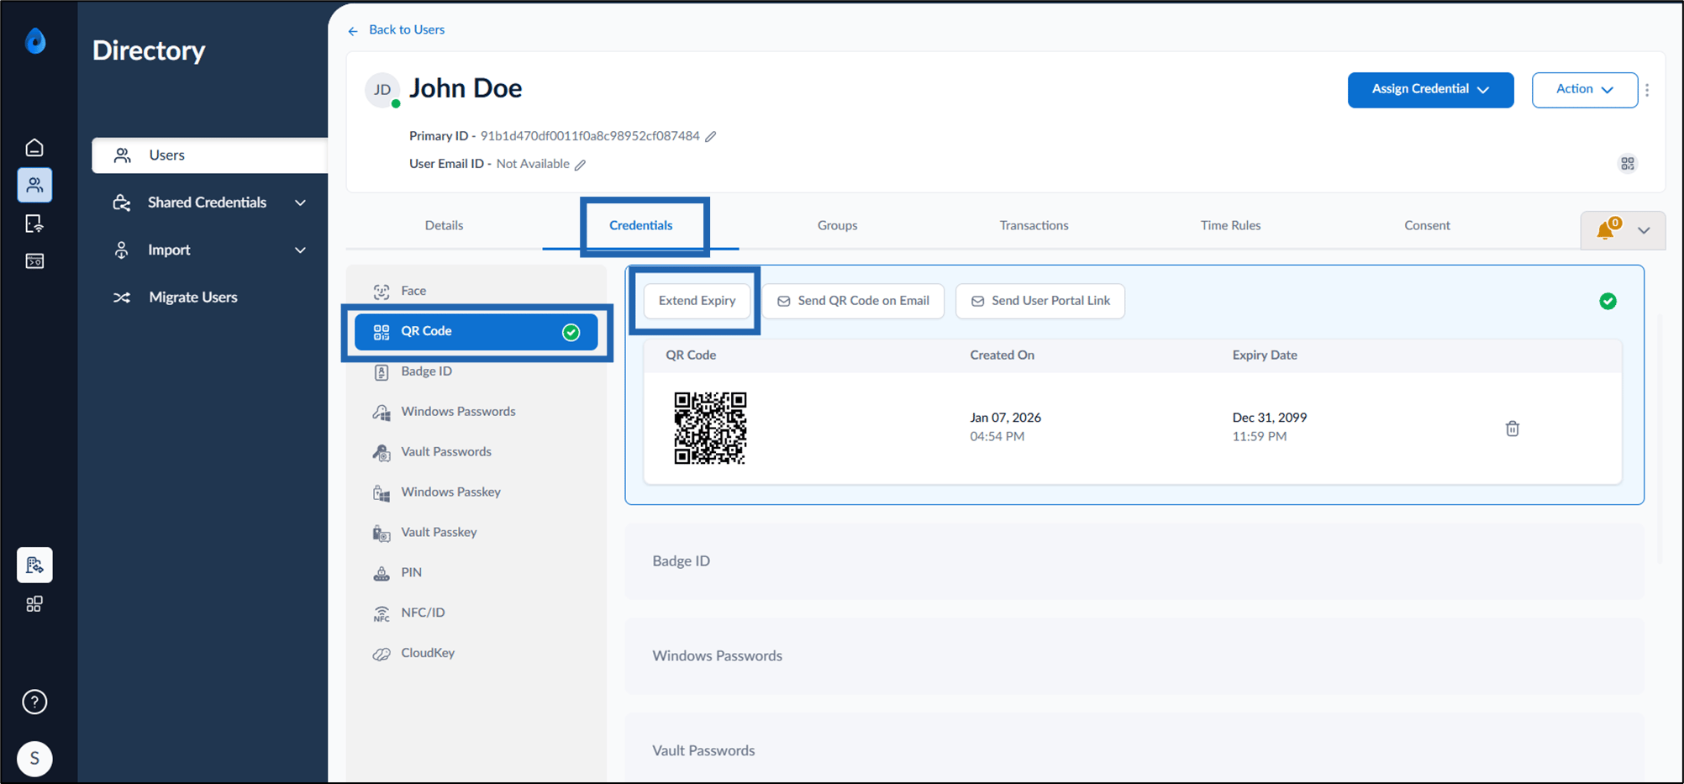Select Face credential type
1684x784 pixels.
click(x=476, y=291)
